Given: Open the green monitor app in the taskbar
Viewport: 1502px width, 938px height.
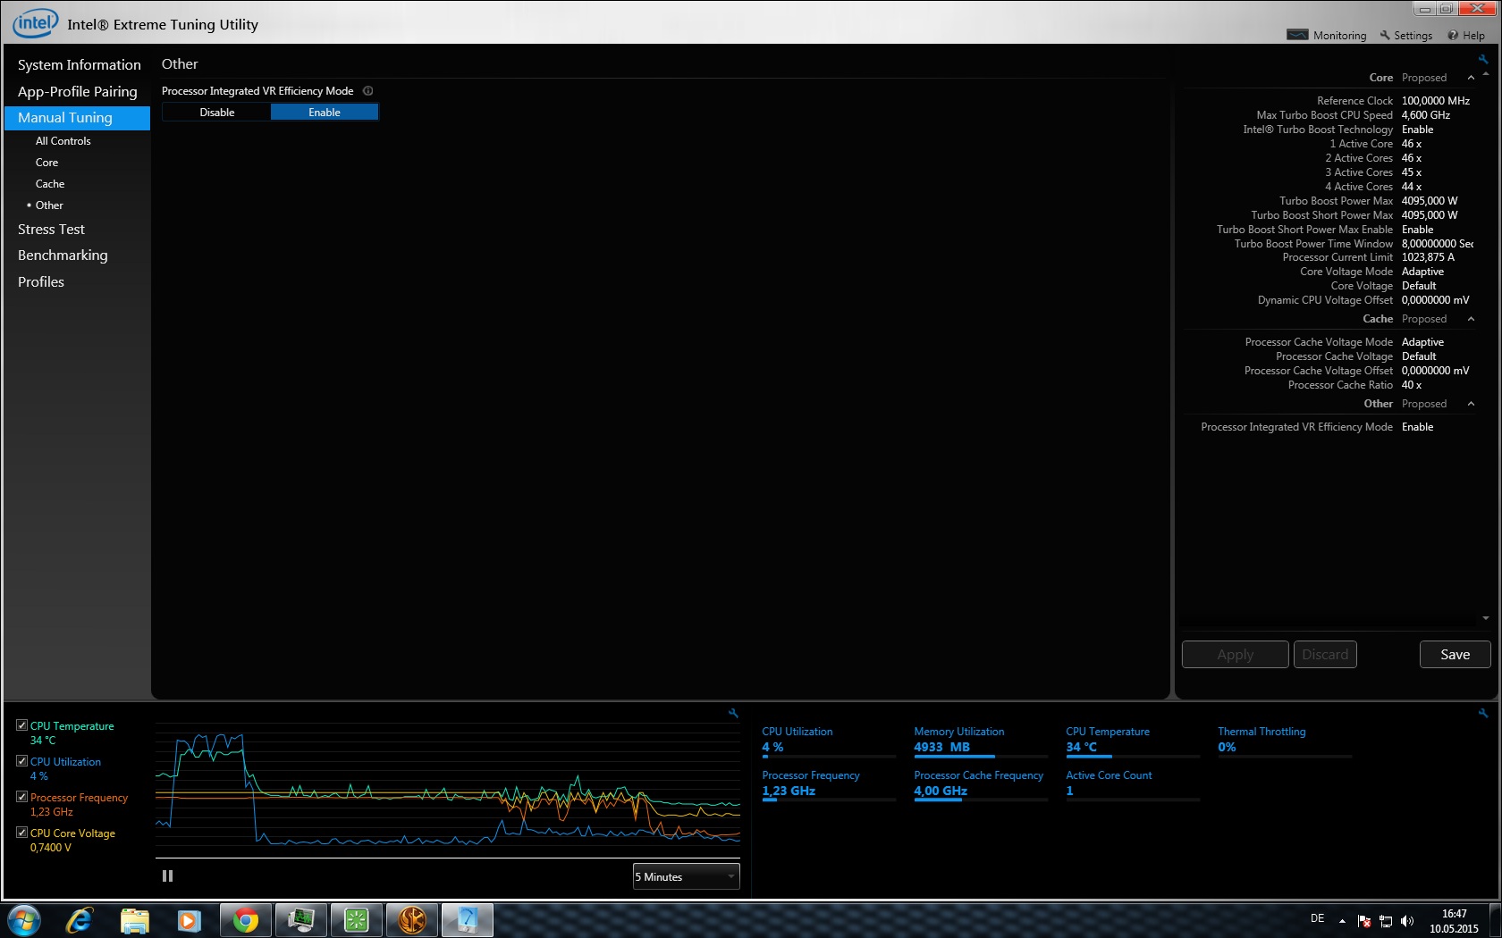Looking at the screenshot, I should [301, 920].
